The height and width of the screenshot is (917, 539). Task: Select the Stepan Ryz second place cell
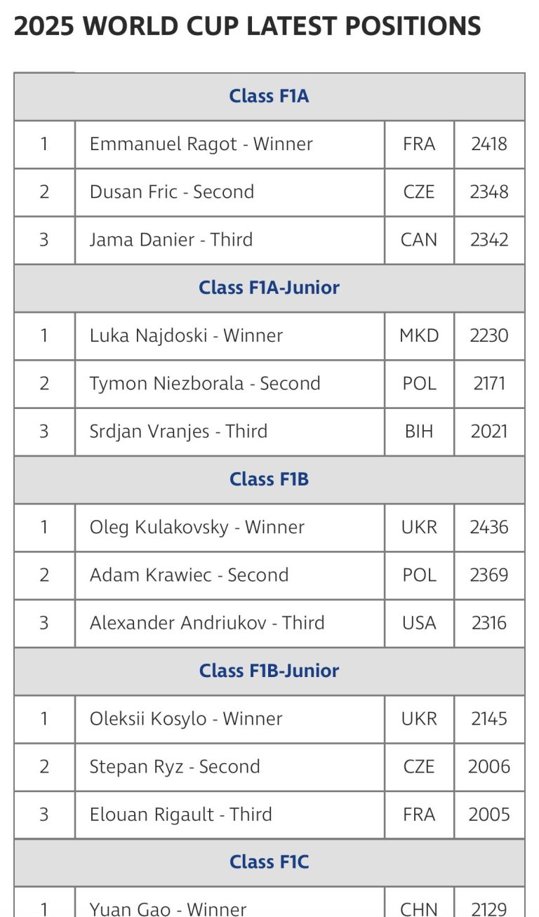(174, 766)
